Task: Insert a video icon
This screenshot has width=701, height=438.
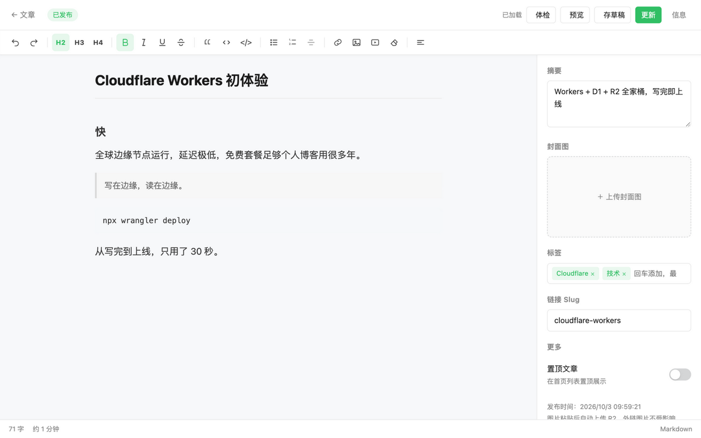Action: pos(375,42)
